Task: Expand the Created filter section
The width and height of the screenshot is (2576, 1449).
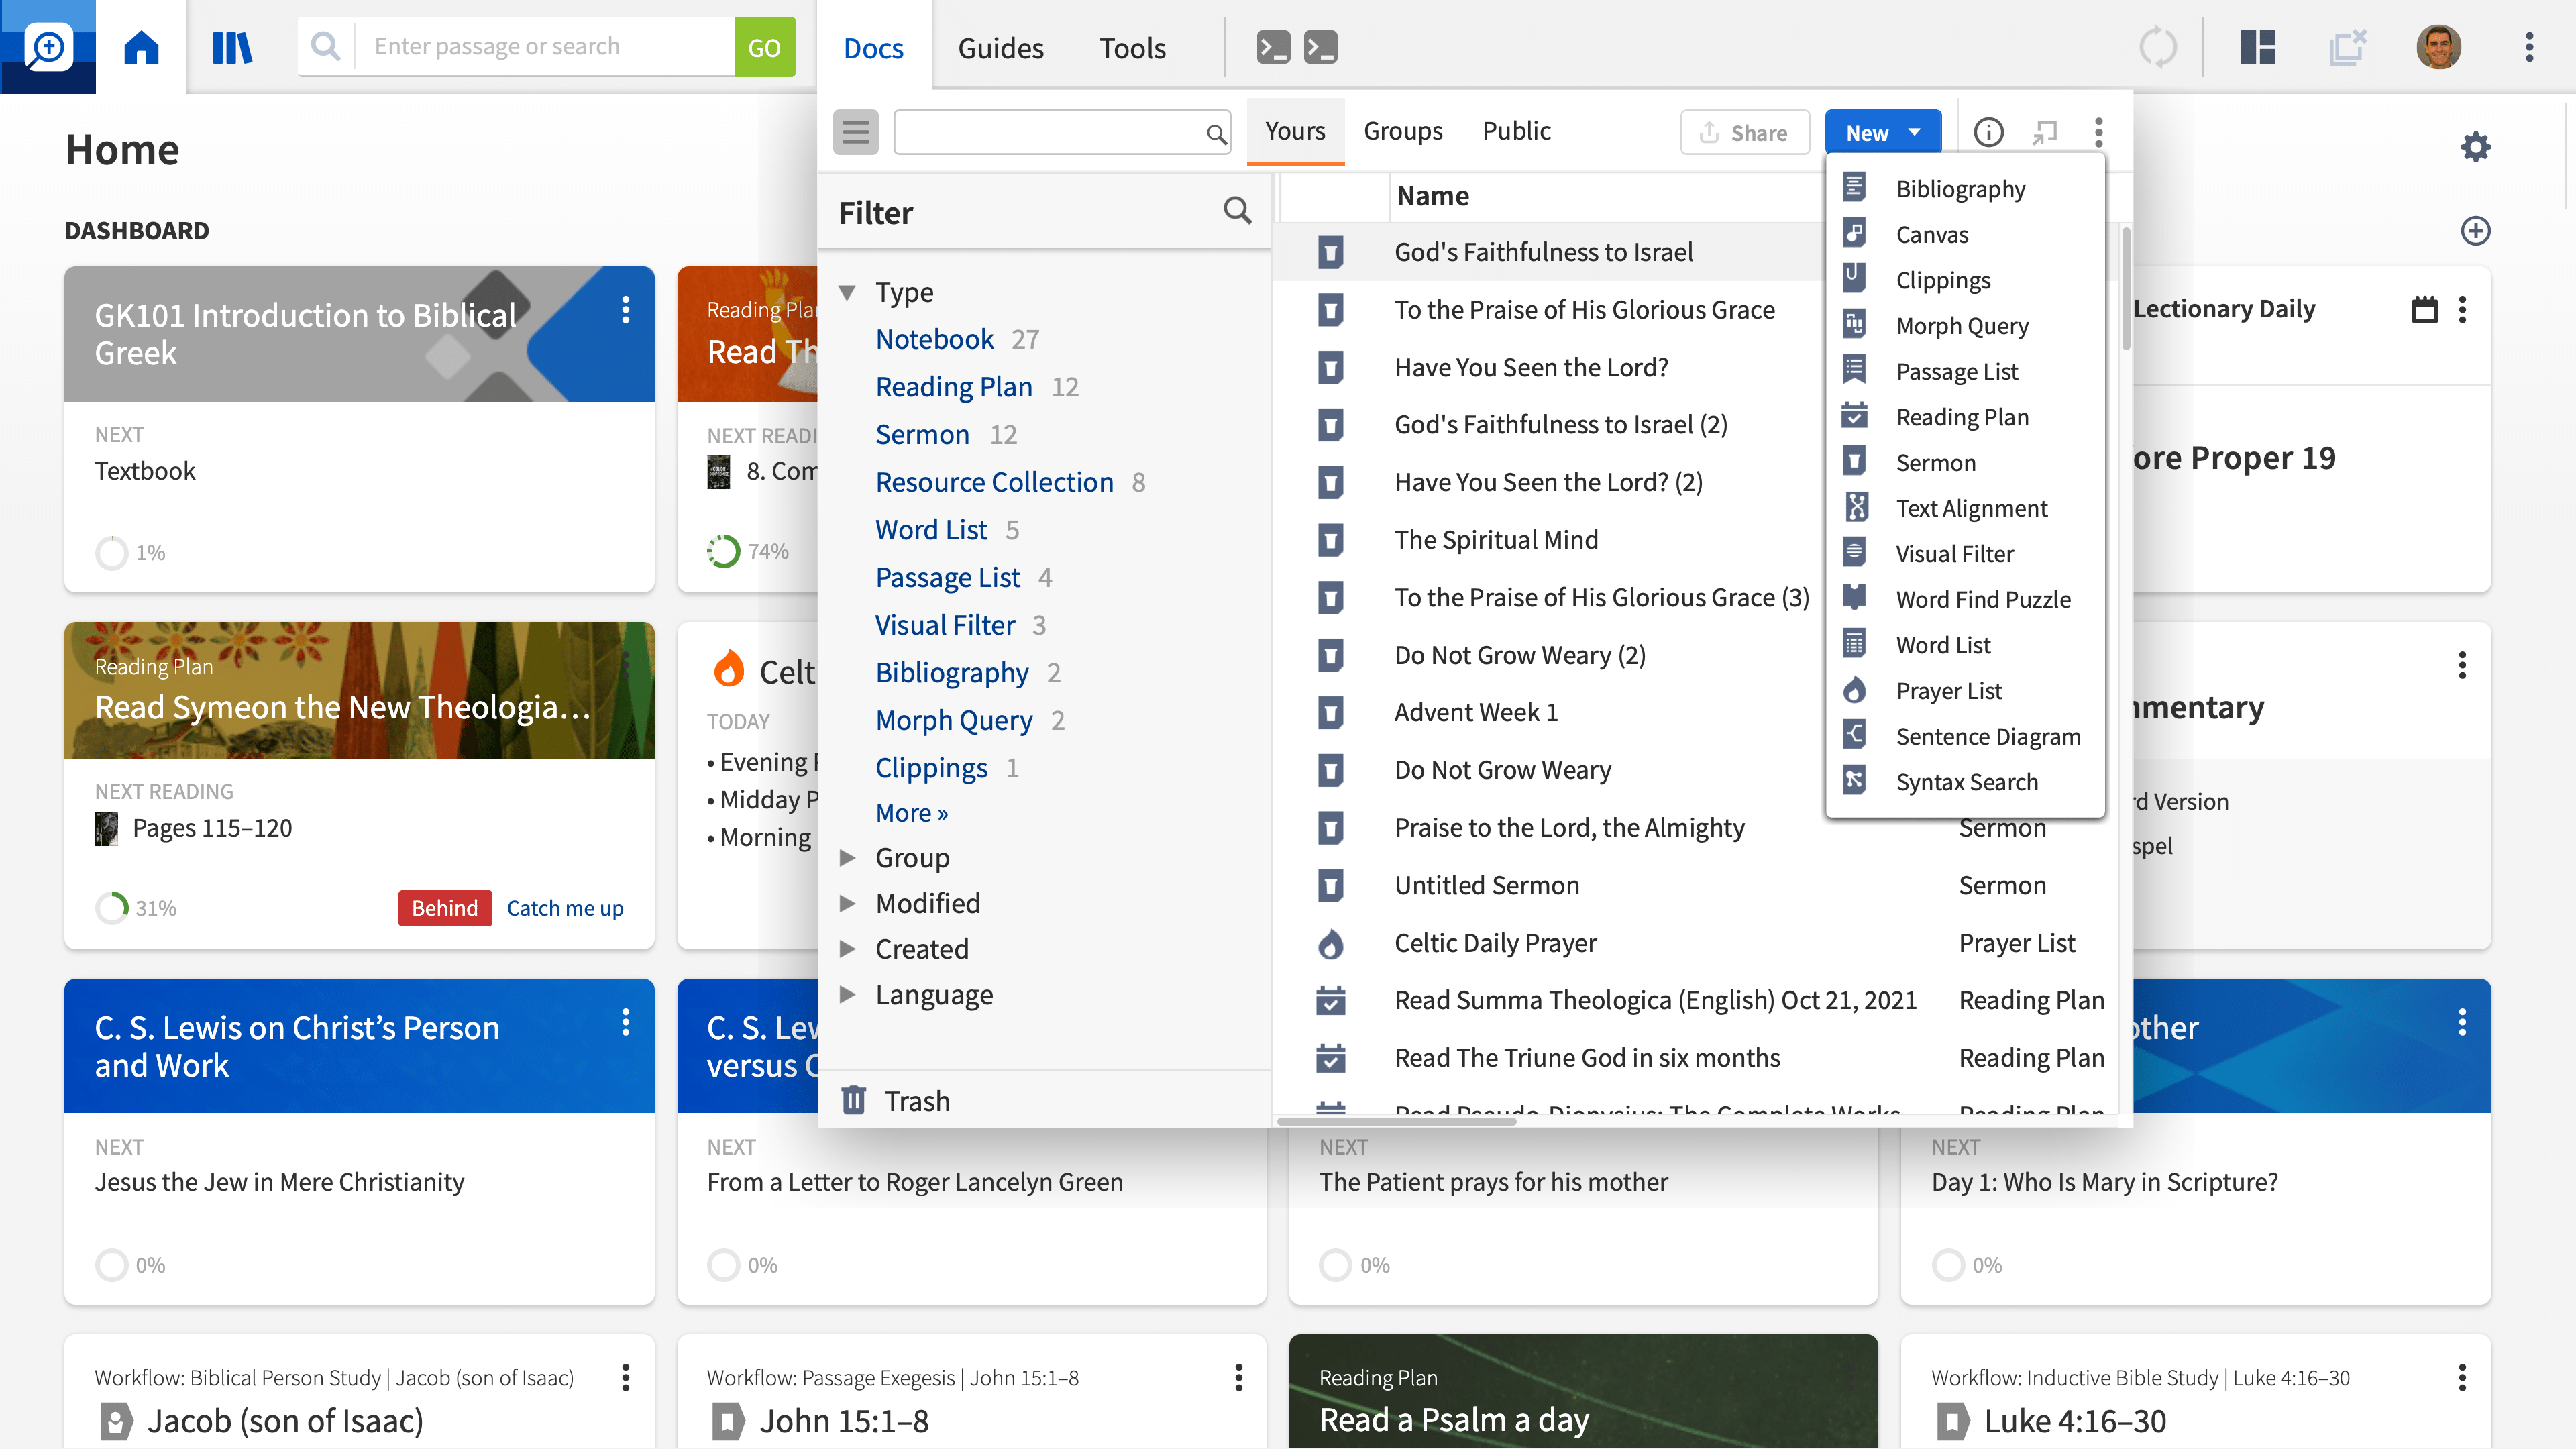Action: click(847, 949)
